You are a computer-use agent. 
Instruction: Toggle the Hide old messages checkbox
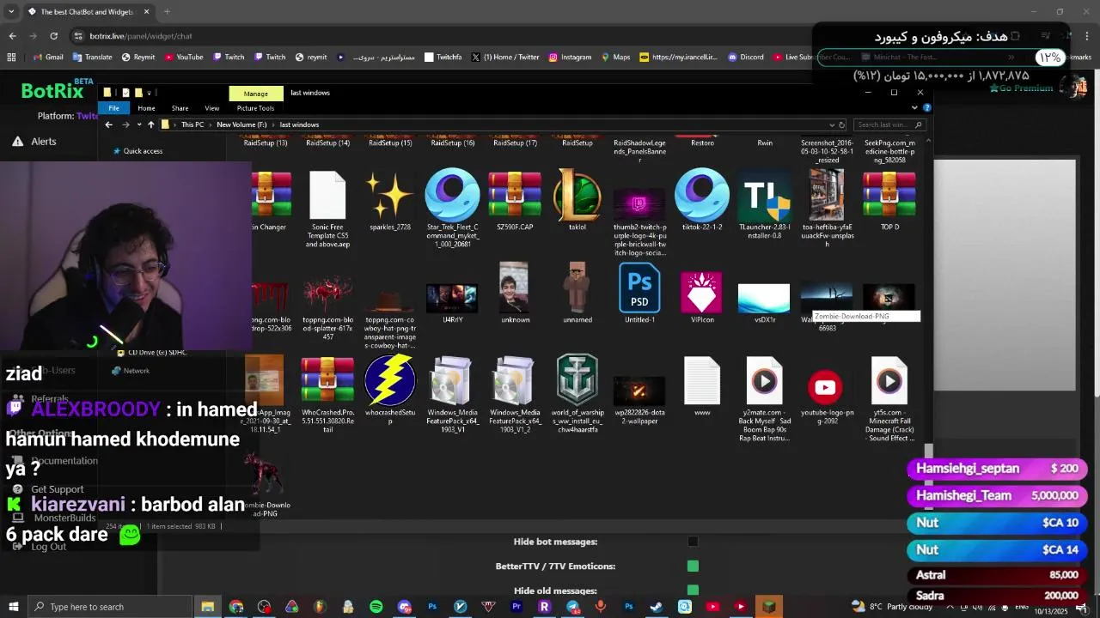pyautogui.click(x=693, y=591)
